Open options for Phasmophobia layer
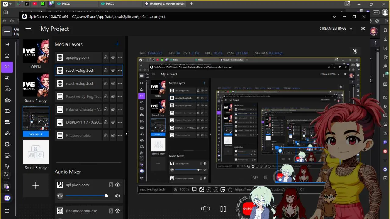The width and height of the screenshot is (390, 219). pyautogui.click(x=120, y=135)
